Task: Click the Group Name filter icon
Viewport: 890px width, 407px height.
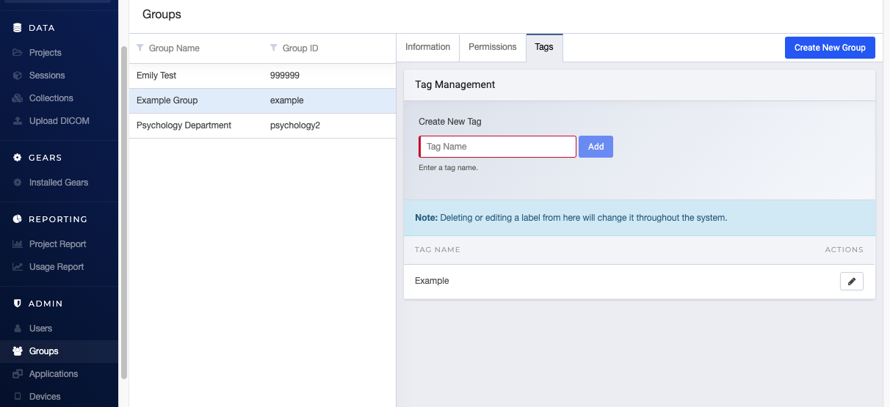Action: click(140, 48)
